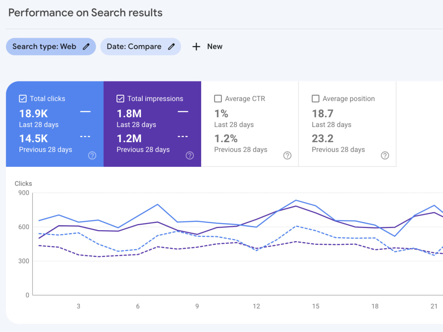Open help icon in Total impressions card
This screenshot has width=443, height=332.
(x=190, y=155)
